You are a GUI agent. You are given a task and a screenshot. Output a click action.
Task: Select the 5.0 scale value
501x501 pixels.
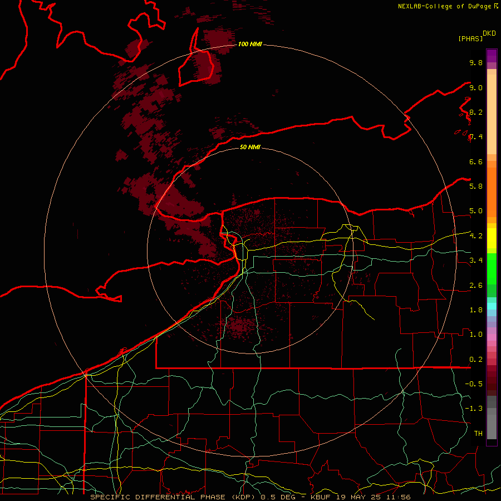pos(476,211)
